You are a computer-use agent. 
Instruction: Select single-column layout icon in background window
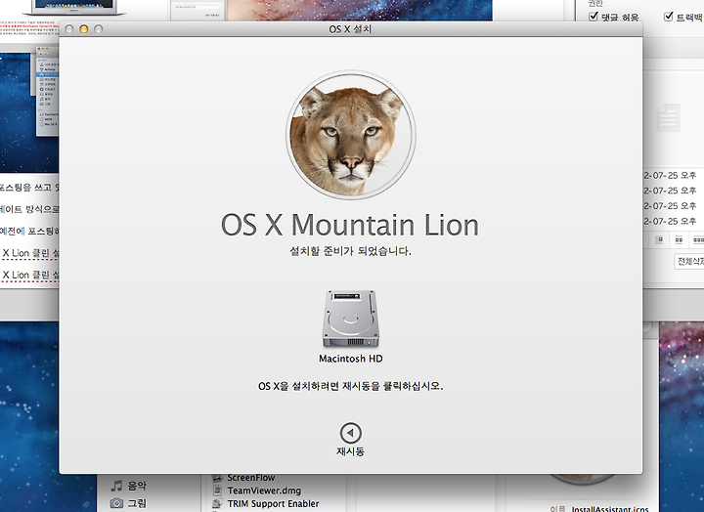(659, 240)
